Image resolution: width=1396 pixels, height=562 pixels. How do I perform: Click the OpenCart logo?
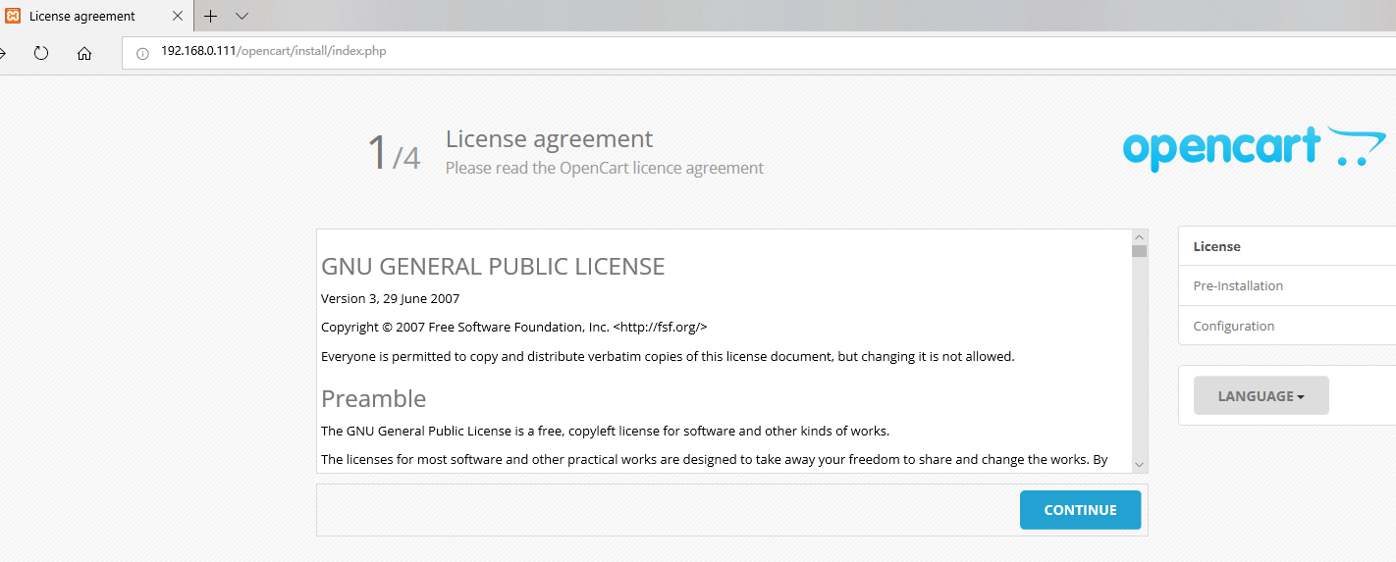point(1255,149)
